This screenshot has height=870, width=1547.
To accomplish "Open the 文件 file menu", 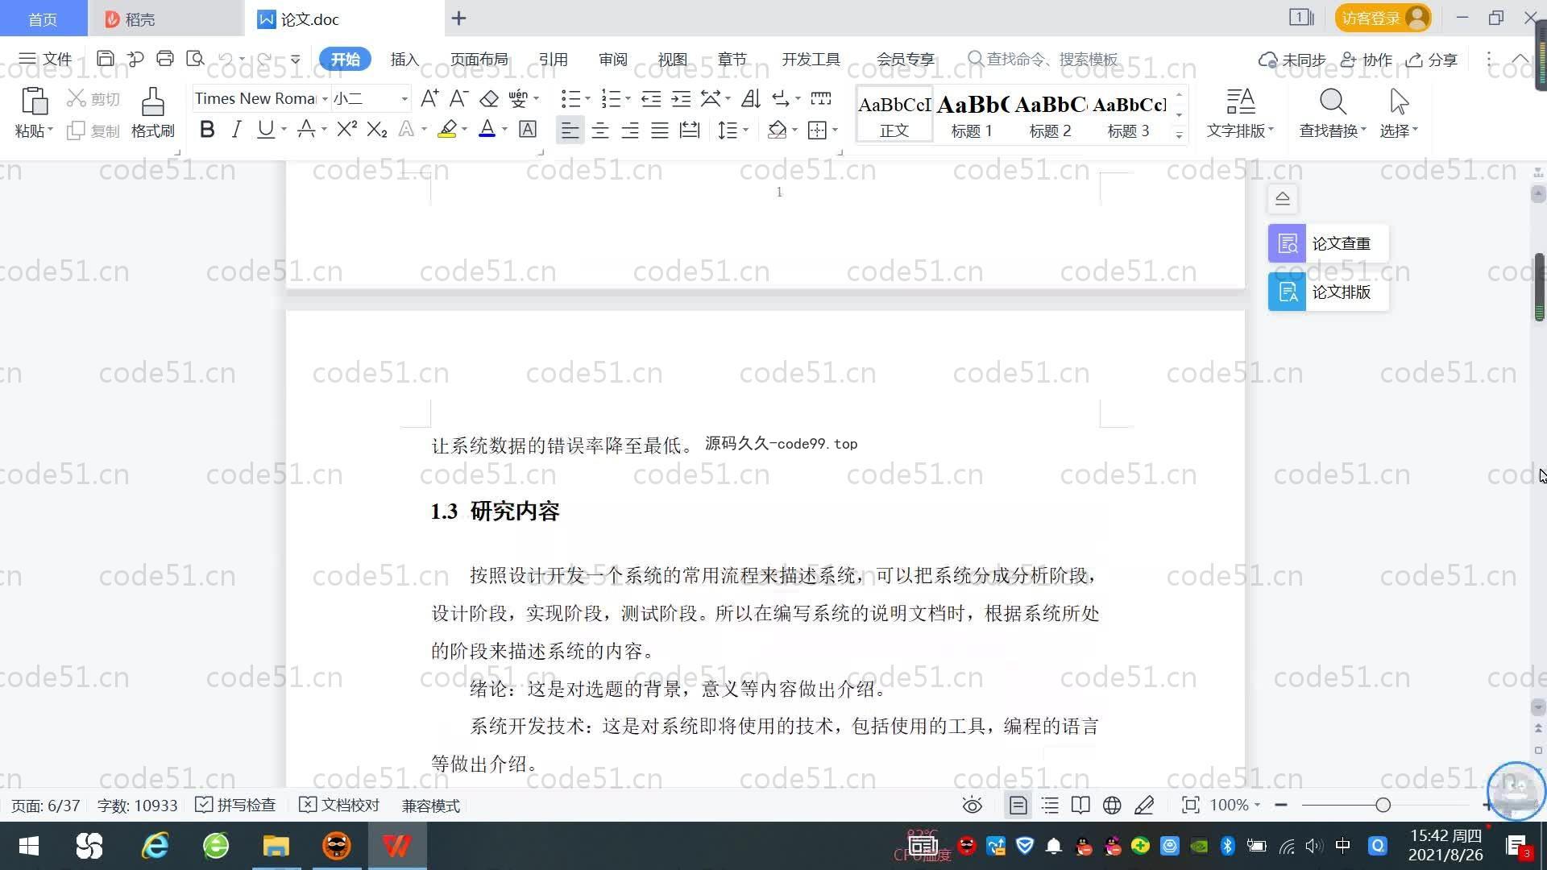I will [45, 59].
